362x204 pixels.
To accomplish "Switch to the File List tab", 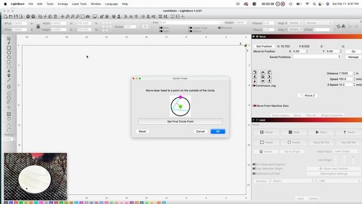I will pyautogui.click(x=311, y=115).
